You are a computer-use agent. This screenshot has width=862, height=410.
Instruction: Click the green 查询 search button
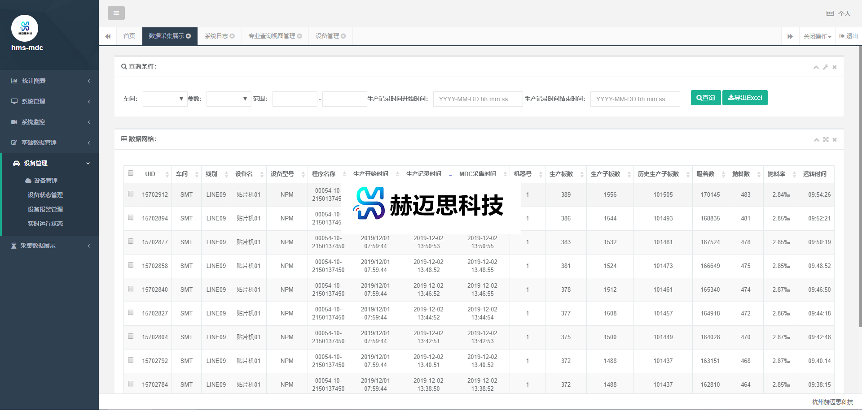point(706,98)
